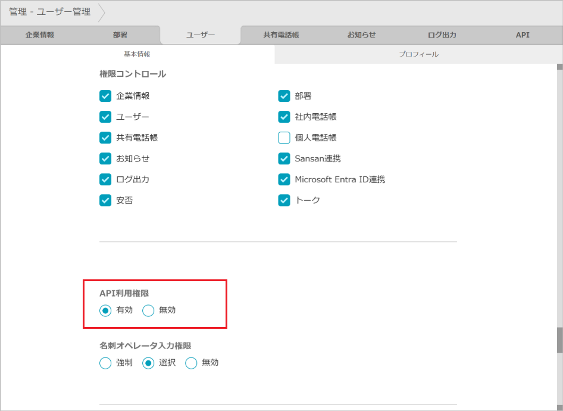Image resolution: width=563 pixels, height=411 pixels.
Task: Uncheck the 企業情報 permission checkbox
Action: pos(105,96)
